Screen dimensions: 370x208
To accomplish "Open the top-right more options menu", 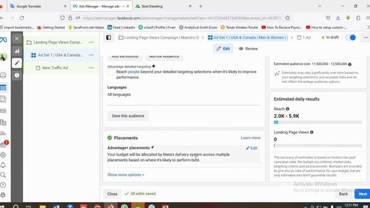I will (x=366, y=38).
